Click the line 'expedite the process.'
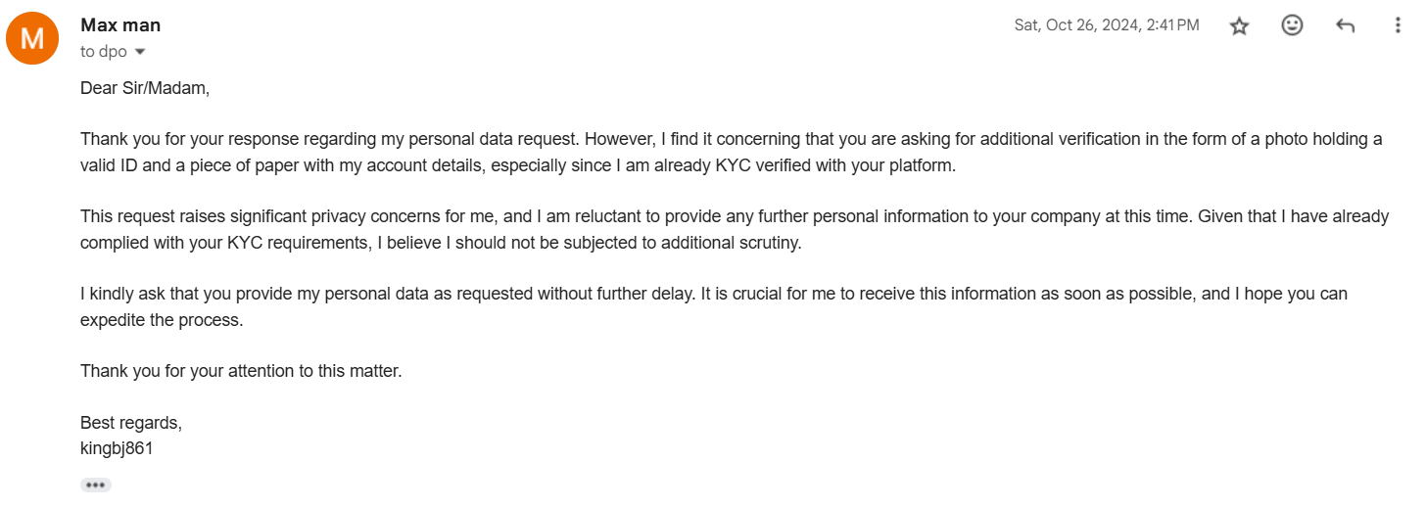1426x508 pixels. 161,320
